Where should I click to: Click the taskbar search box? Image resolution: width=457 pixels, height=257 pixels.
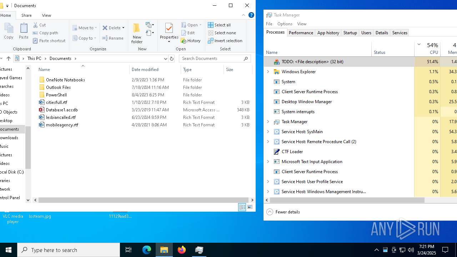[x=69, y=250]
